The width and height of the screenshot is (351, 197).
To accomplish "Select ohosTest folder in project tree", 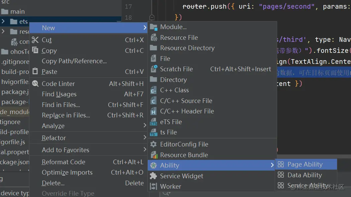I will point(15,52).
